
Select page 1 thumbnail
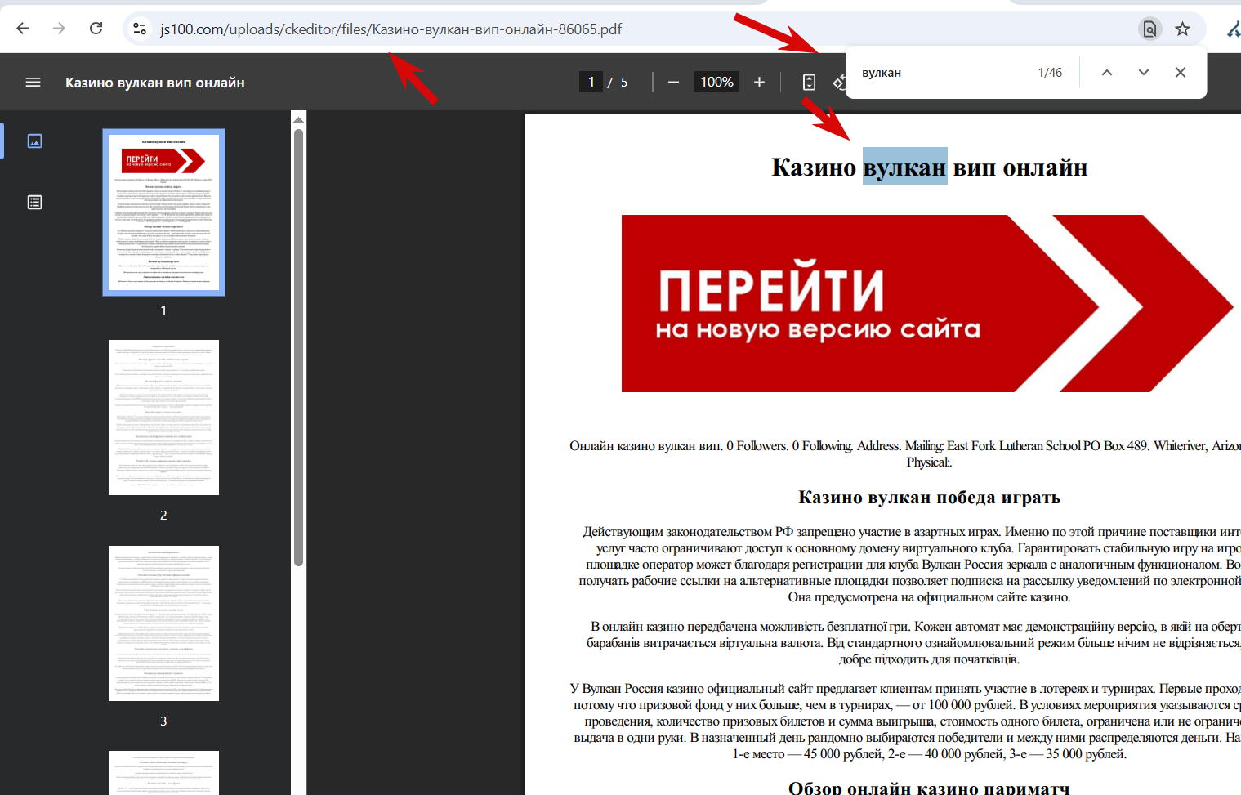coord(163,212)
